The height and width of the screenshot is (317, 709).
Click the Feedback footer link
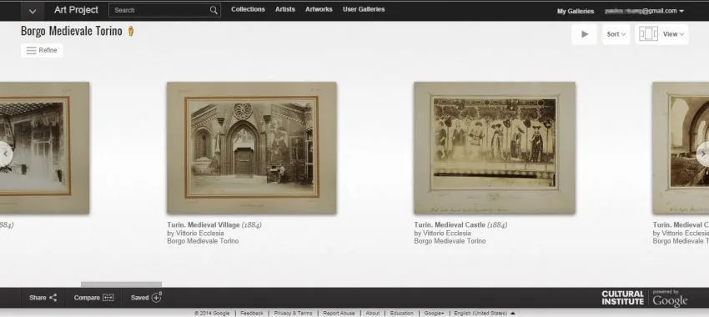[251, 313]
